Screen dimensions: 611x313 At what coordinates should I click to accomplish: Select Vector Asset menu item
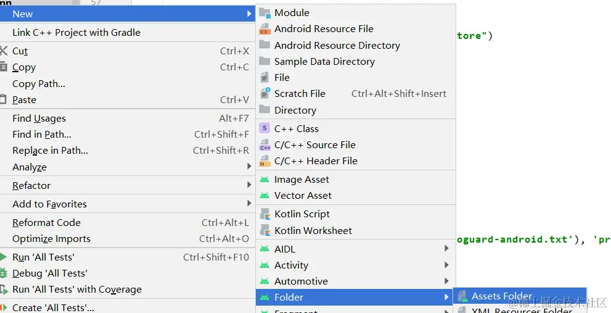(x=303, y=196)
